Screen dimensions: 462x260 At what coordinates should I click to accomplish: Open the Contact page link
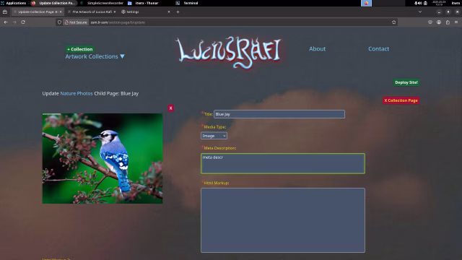[378, 48]
